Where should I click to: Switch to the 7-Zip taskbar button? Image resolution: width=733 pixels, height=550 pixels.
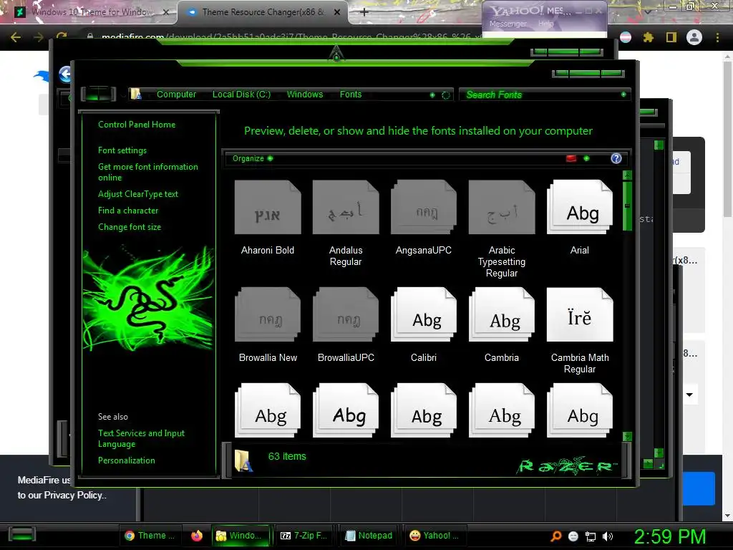click(304, 536)
